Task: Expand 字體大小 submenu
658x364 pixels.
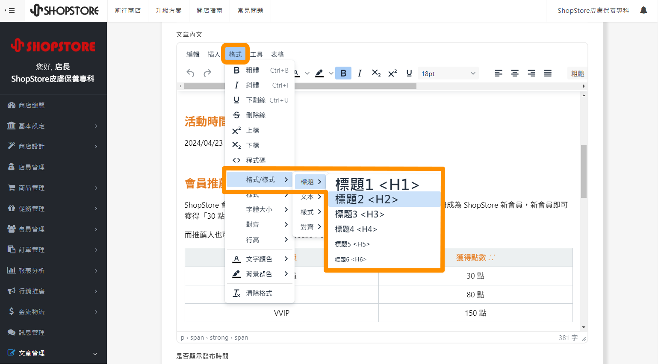Action: pos(260,209)
